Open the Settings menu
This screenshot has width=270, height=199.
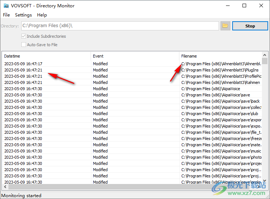click(23, 15)
